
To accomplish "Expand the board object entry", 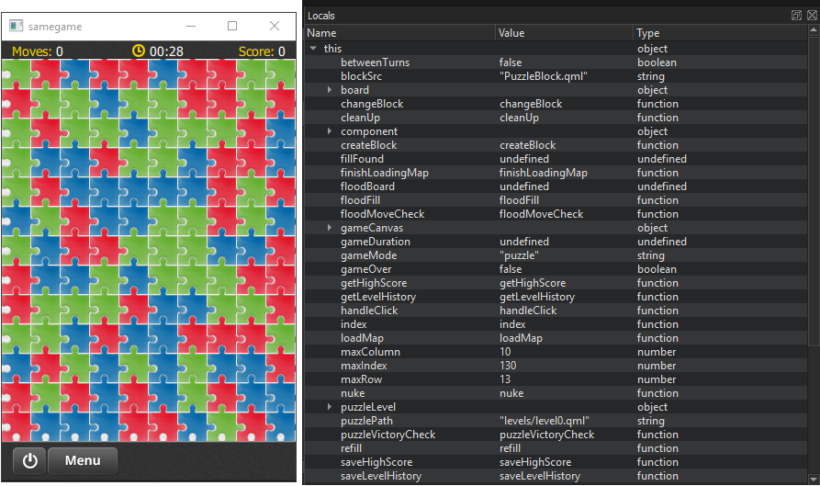I will click(330, 90).
